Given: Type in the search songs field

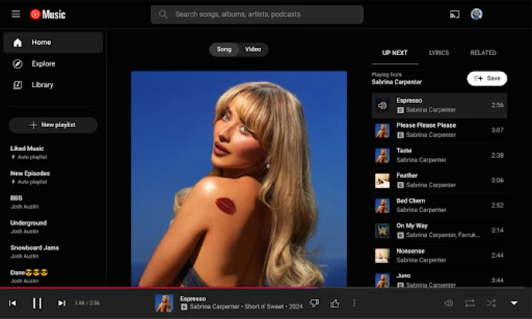Looking at the screenshot, I should [263, 14].
